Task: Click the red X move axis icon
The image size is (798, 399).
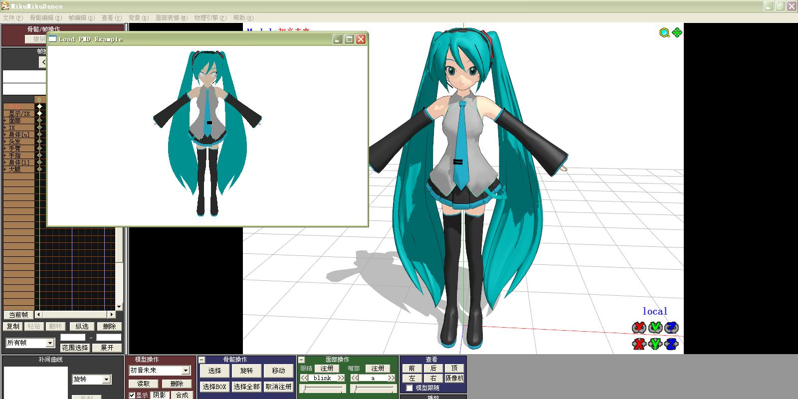Action: (x=639, y=344)
